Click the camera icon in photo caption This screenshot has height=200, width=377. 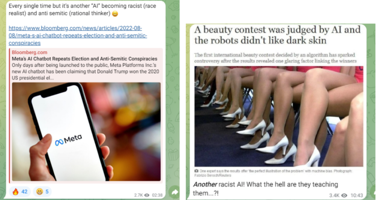pos(196,171)
